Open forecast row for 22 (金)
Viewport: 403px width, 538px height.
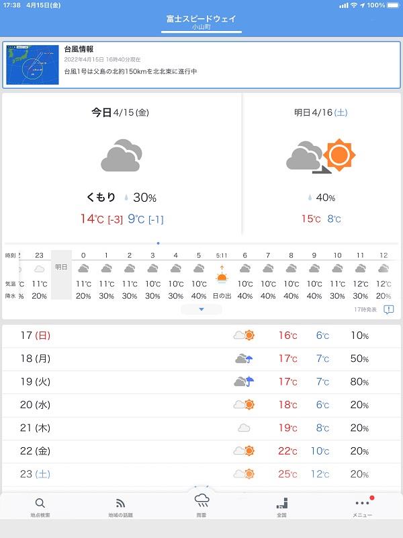point(201,451)
